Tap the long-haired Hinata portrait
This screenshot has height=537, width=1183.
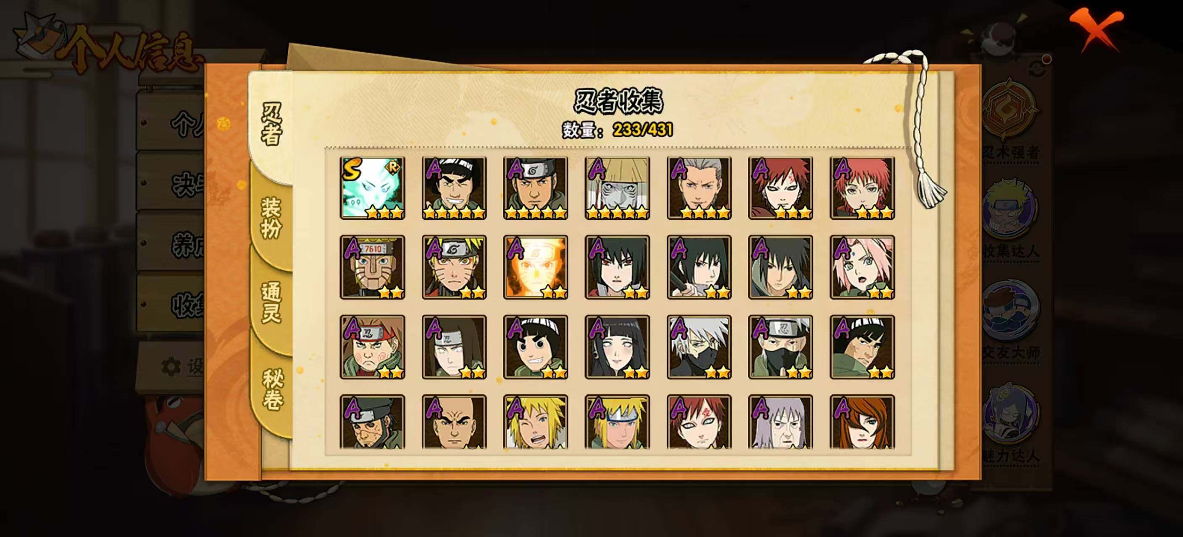pos(617,347)
